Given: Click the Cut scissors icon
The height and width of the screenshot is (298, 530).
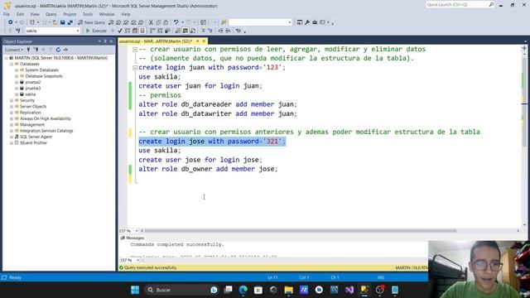Looking at the screenshot, I should pyautogui.click(x=151, y=22).
